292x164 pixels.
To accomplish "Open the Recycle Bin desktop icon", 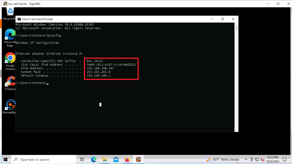I will [x=10, y=14].
